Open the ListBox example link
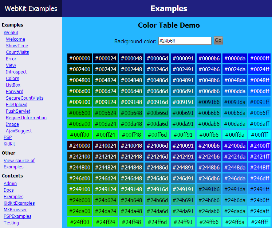This screenshot has height=228, width=272. pos(13,85)
